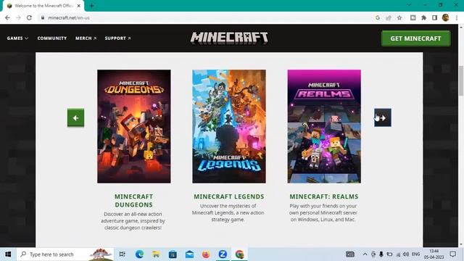Open the SUPPORT external link
Image resolution: width=464 pixels, height=261 pixels.
tap(117, 38)
